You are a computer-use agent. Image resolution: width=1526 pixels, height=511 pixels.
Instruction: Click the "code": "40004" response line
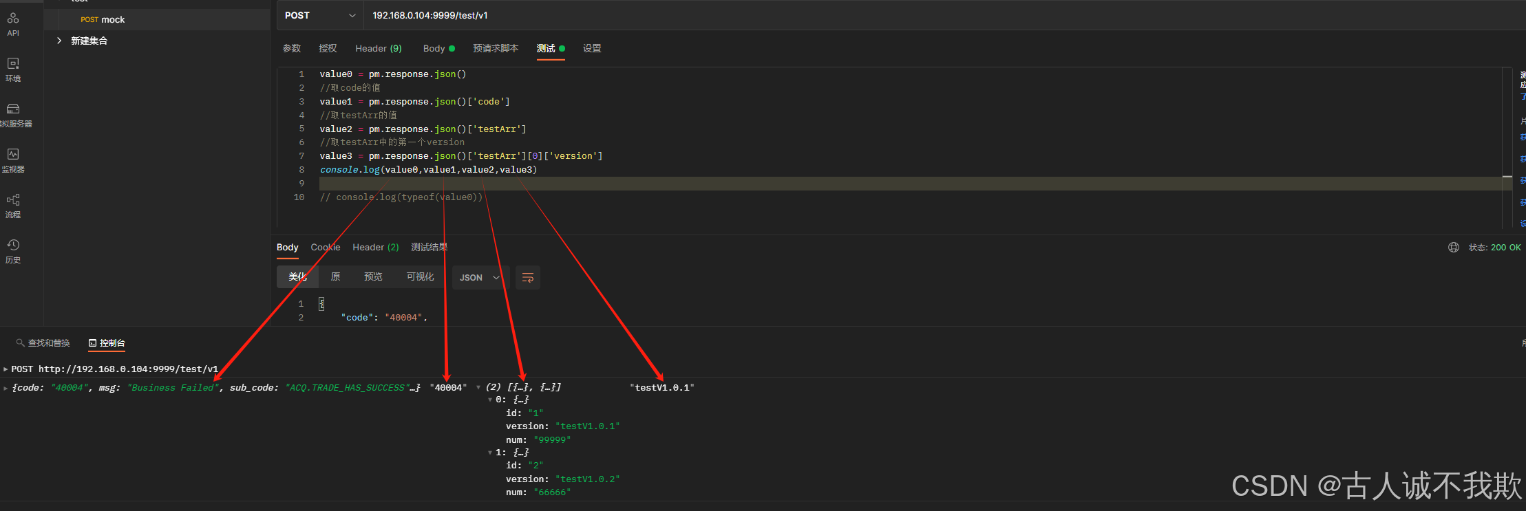(384, 318)
